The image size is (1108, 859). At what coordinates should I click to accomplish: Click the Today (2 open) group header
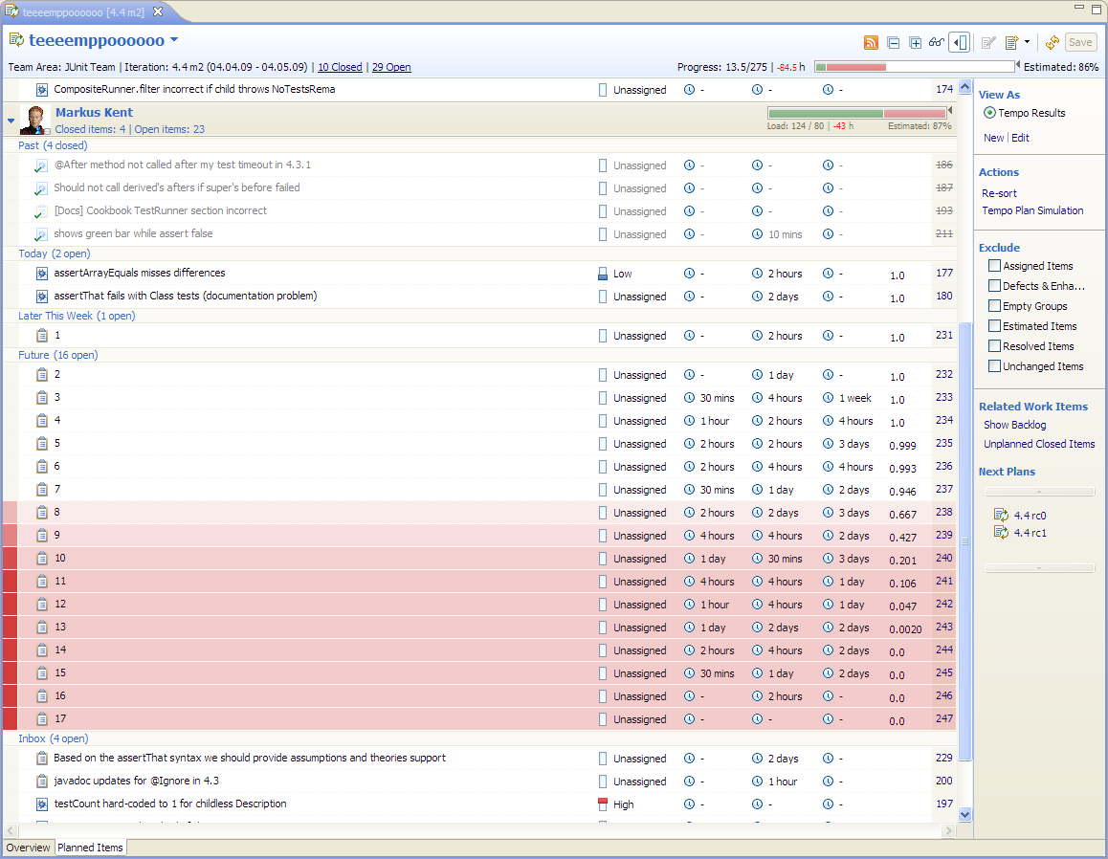point(55,253)
